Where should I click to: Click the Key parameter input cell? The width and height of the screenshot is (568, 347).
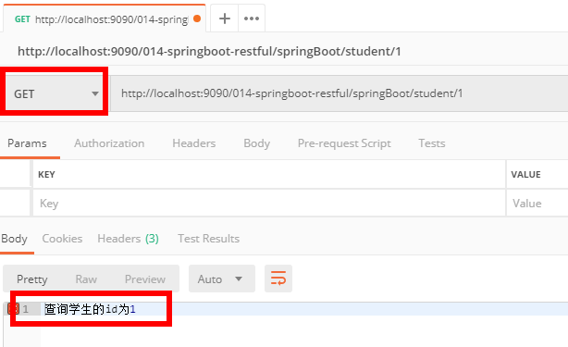point(269,204)
